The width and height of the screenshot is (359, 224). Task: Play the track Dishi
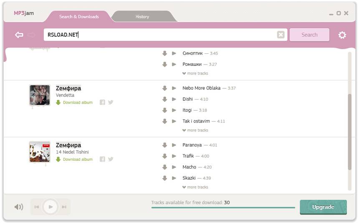tap(174, 99)
